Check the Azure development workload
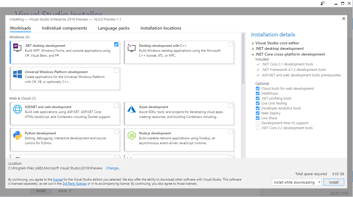The height and width of the screenshot is (197, 353). [230, 106]
